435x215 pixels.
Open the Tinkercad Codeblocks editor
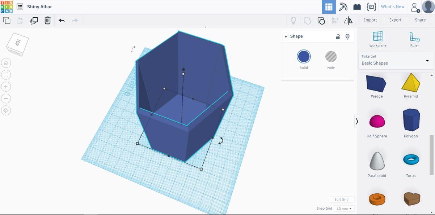[370, 6]
